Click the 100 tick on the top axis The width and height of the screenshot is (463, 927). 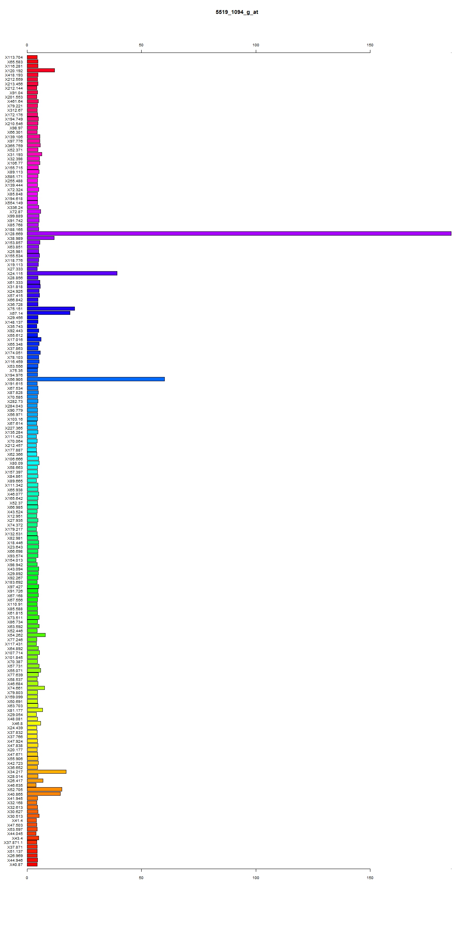(x=256, y=45)
